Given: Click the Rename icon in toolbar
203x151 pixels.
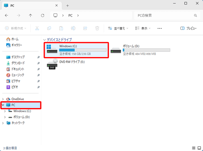Looking at the screenshot, I should [x=73, y=28].
